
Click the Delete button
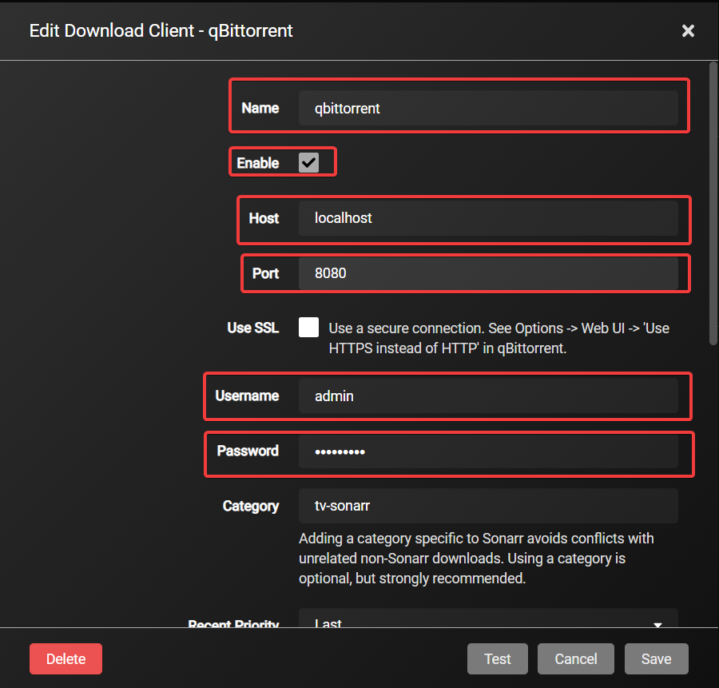(x=66, y=658)
